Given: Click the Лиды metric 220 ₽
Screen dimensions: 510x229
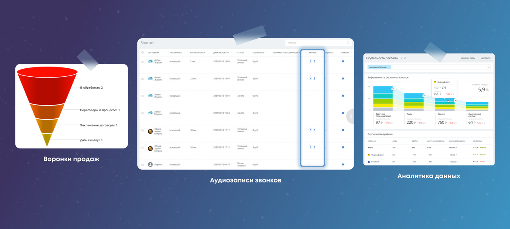Looking at the screenshot, I should [x=411, y=122].
